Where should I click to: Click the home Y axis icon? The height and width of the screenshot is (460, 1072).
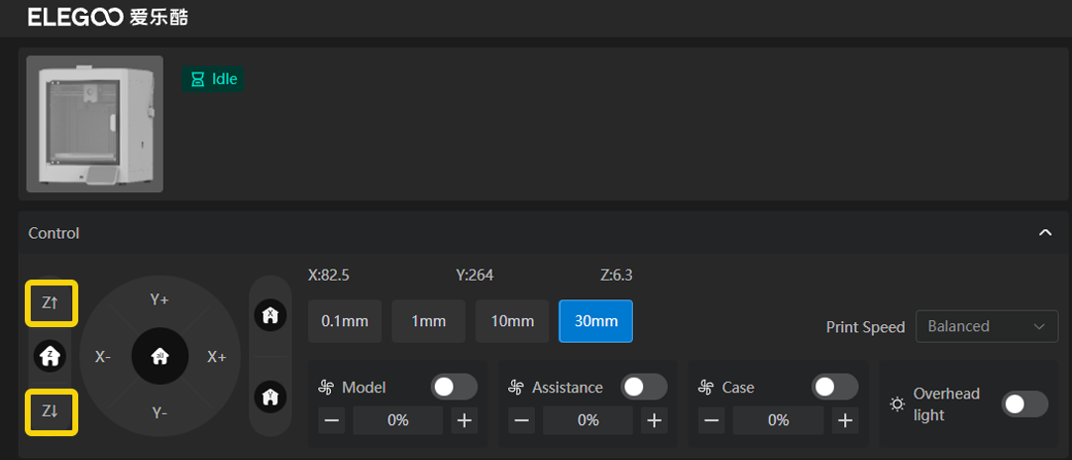coord(270,397)
